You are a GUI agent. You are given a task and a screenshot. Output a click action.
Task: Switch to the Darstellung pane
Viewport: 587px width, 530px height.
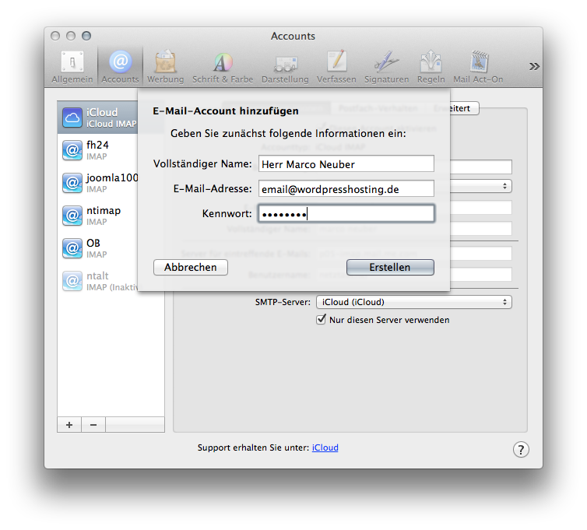pos(285,67)
